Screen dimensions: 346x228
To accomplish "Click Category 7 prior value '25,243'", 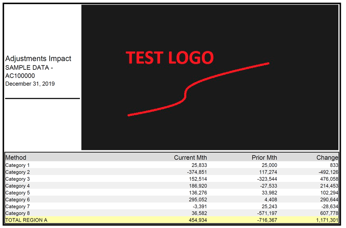I will pos(269,206).
